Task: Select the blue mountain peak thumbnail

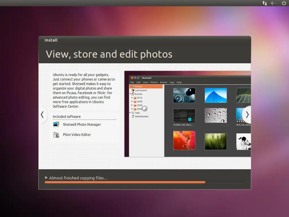Action: point(216,95)
